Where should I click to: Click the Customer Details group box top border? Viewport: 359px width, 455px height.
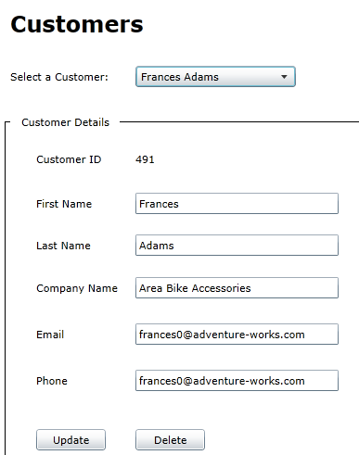point(239,122)
